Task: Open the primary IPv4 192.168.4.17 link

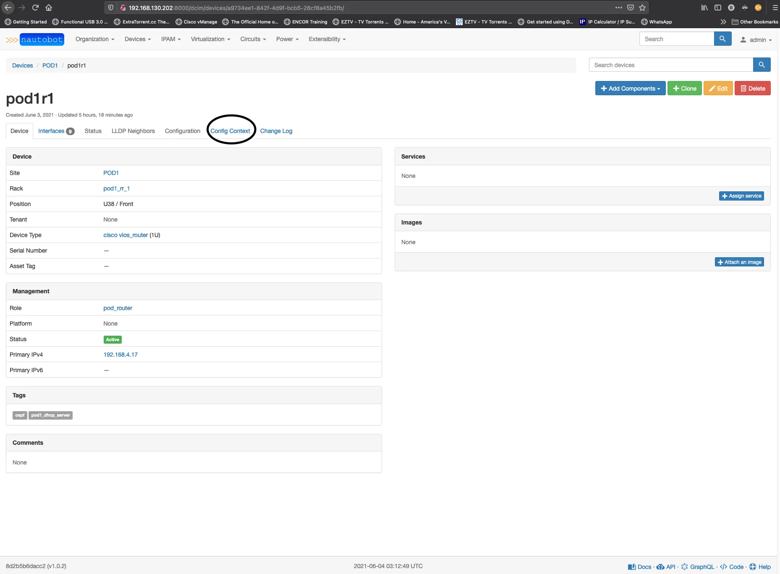Action: point(120,355)
